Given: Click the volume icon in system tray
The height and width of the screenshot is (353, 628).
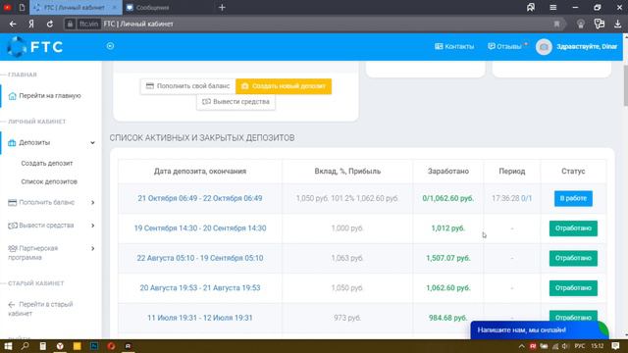Looking at the screenshot, I should click(565, 346).
